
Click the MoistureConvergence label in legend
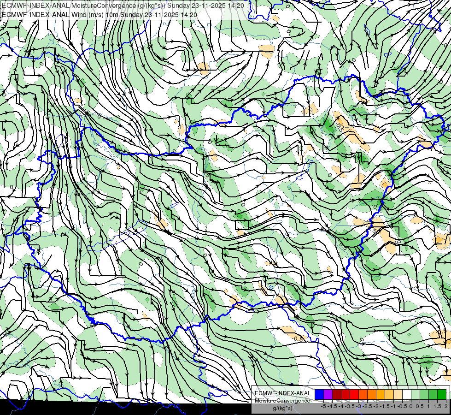[x=282, y=401]
